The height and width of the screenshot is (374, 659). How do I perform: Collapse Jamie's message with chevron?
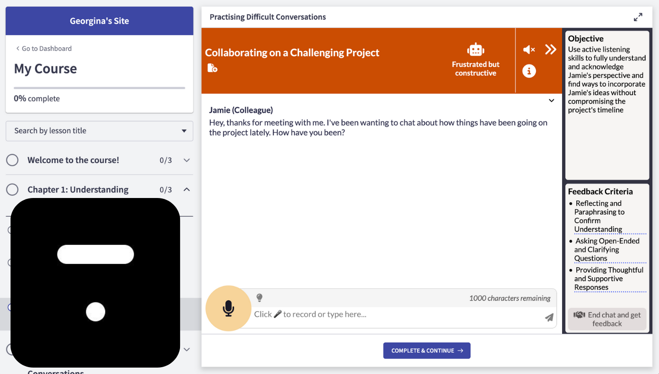point(552,101)
